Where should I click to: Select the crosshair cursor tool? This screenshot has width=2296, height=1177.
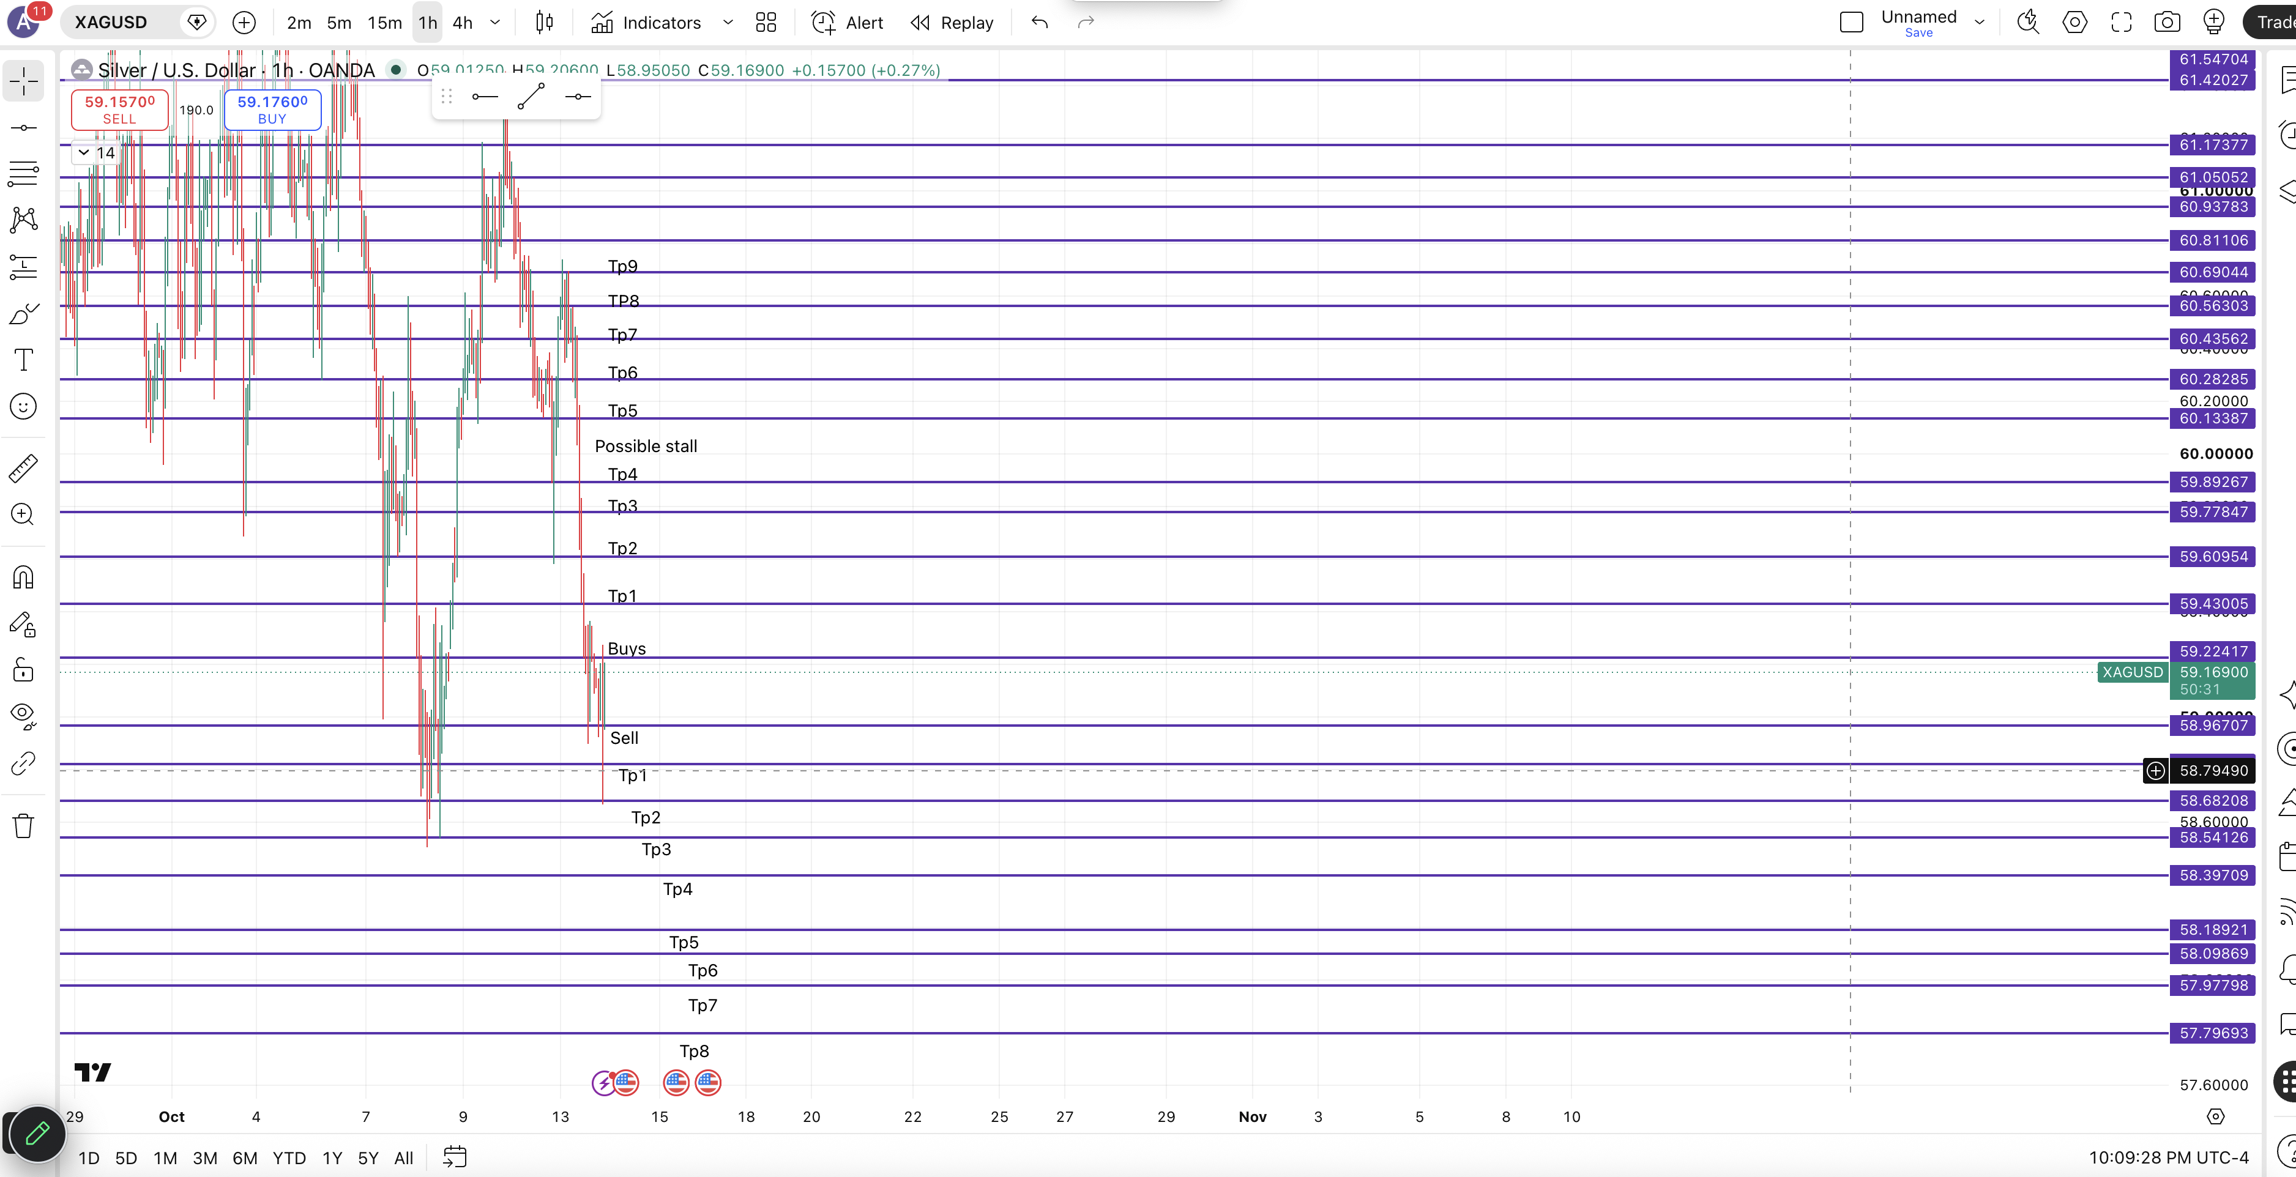[24, 81]
